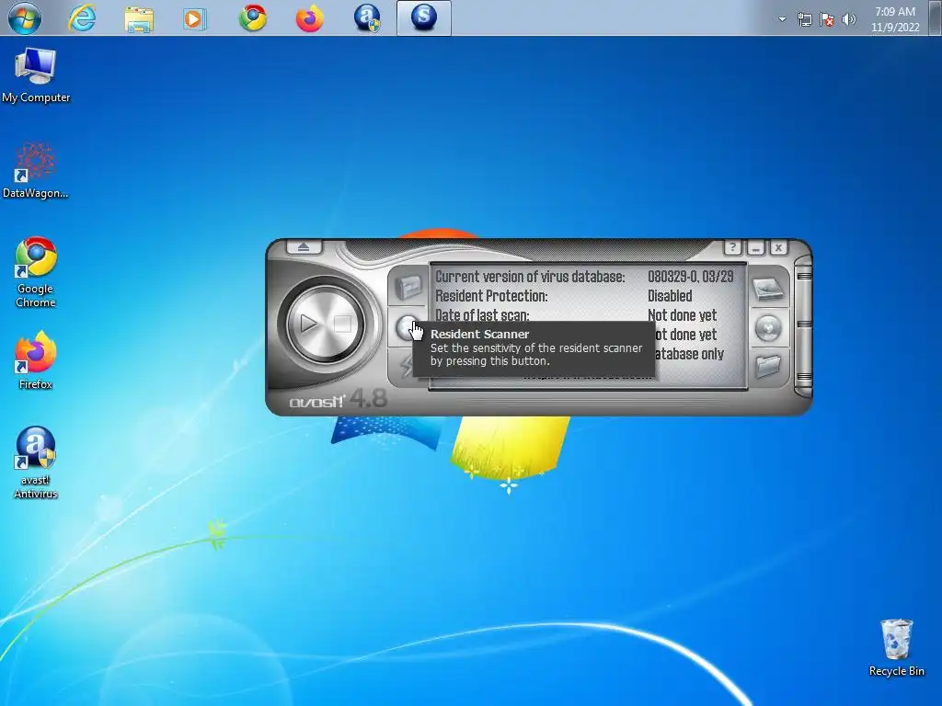The width and height of the screenshot is (942, 706).
Task: Click the '080329-0, 03/29' database version value
Action: 690,277
